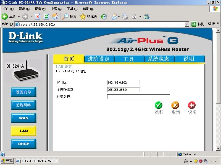This screenshot has width=221, height=165.
Task: Click the 网域名称 input field
Action: pyautogui.click(x=138, y=97)
